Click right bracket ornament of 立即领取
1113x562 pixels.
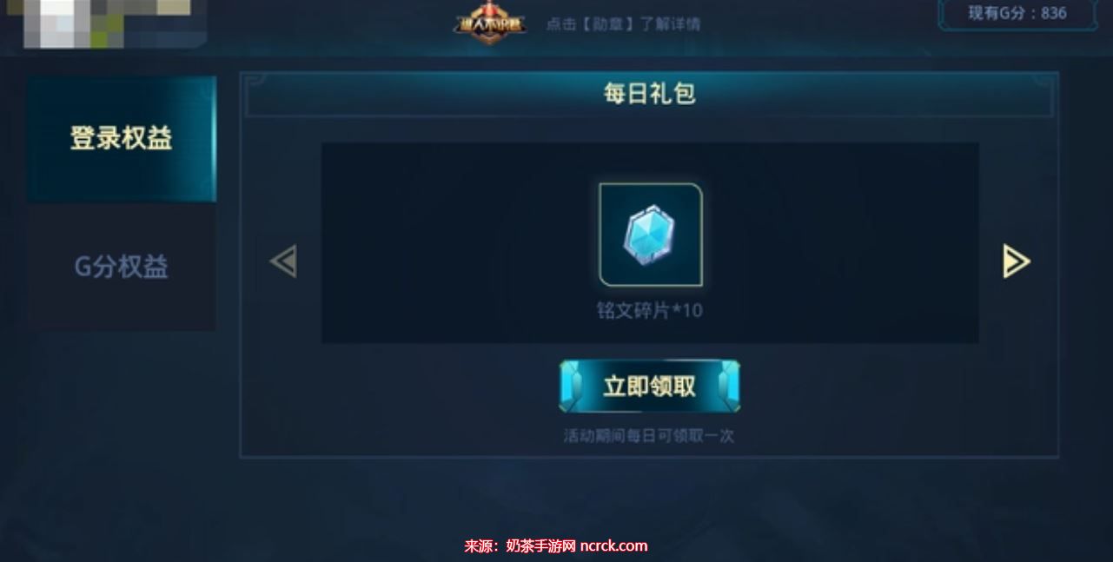point(728,387)
